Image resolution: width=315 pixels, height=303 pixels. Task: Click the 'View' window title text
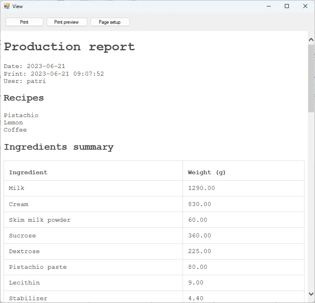[x=17, y=6]
